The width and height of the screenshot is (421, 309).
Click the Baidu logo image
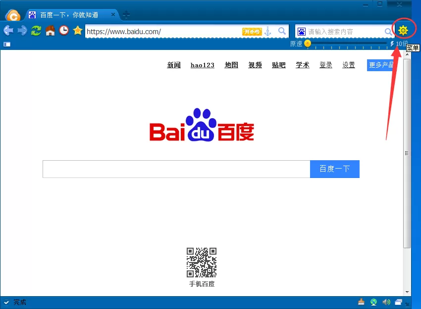tap(202, 125)
